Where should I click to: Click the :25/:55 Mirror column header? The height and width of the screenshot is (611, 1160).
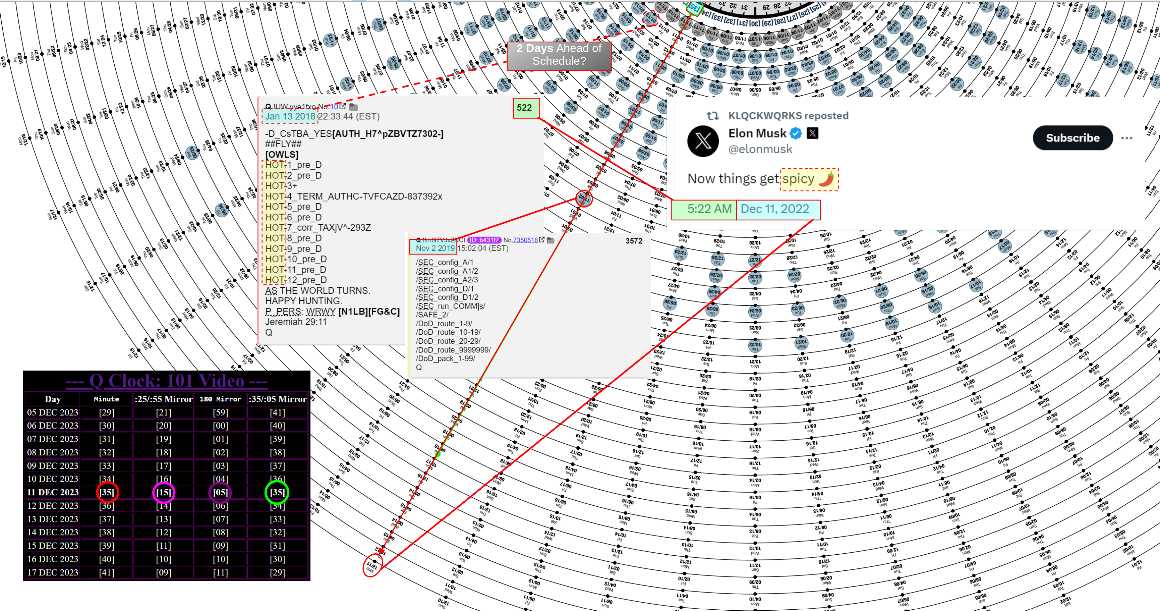click(x=164, y=399)
